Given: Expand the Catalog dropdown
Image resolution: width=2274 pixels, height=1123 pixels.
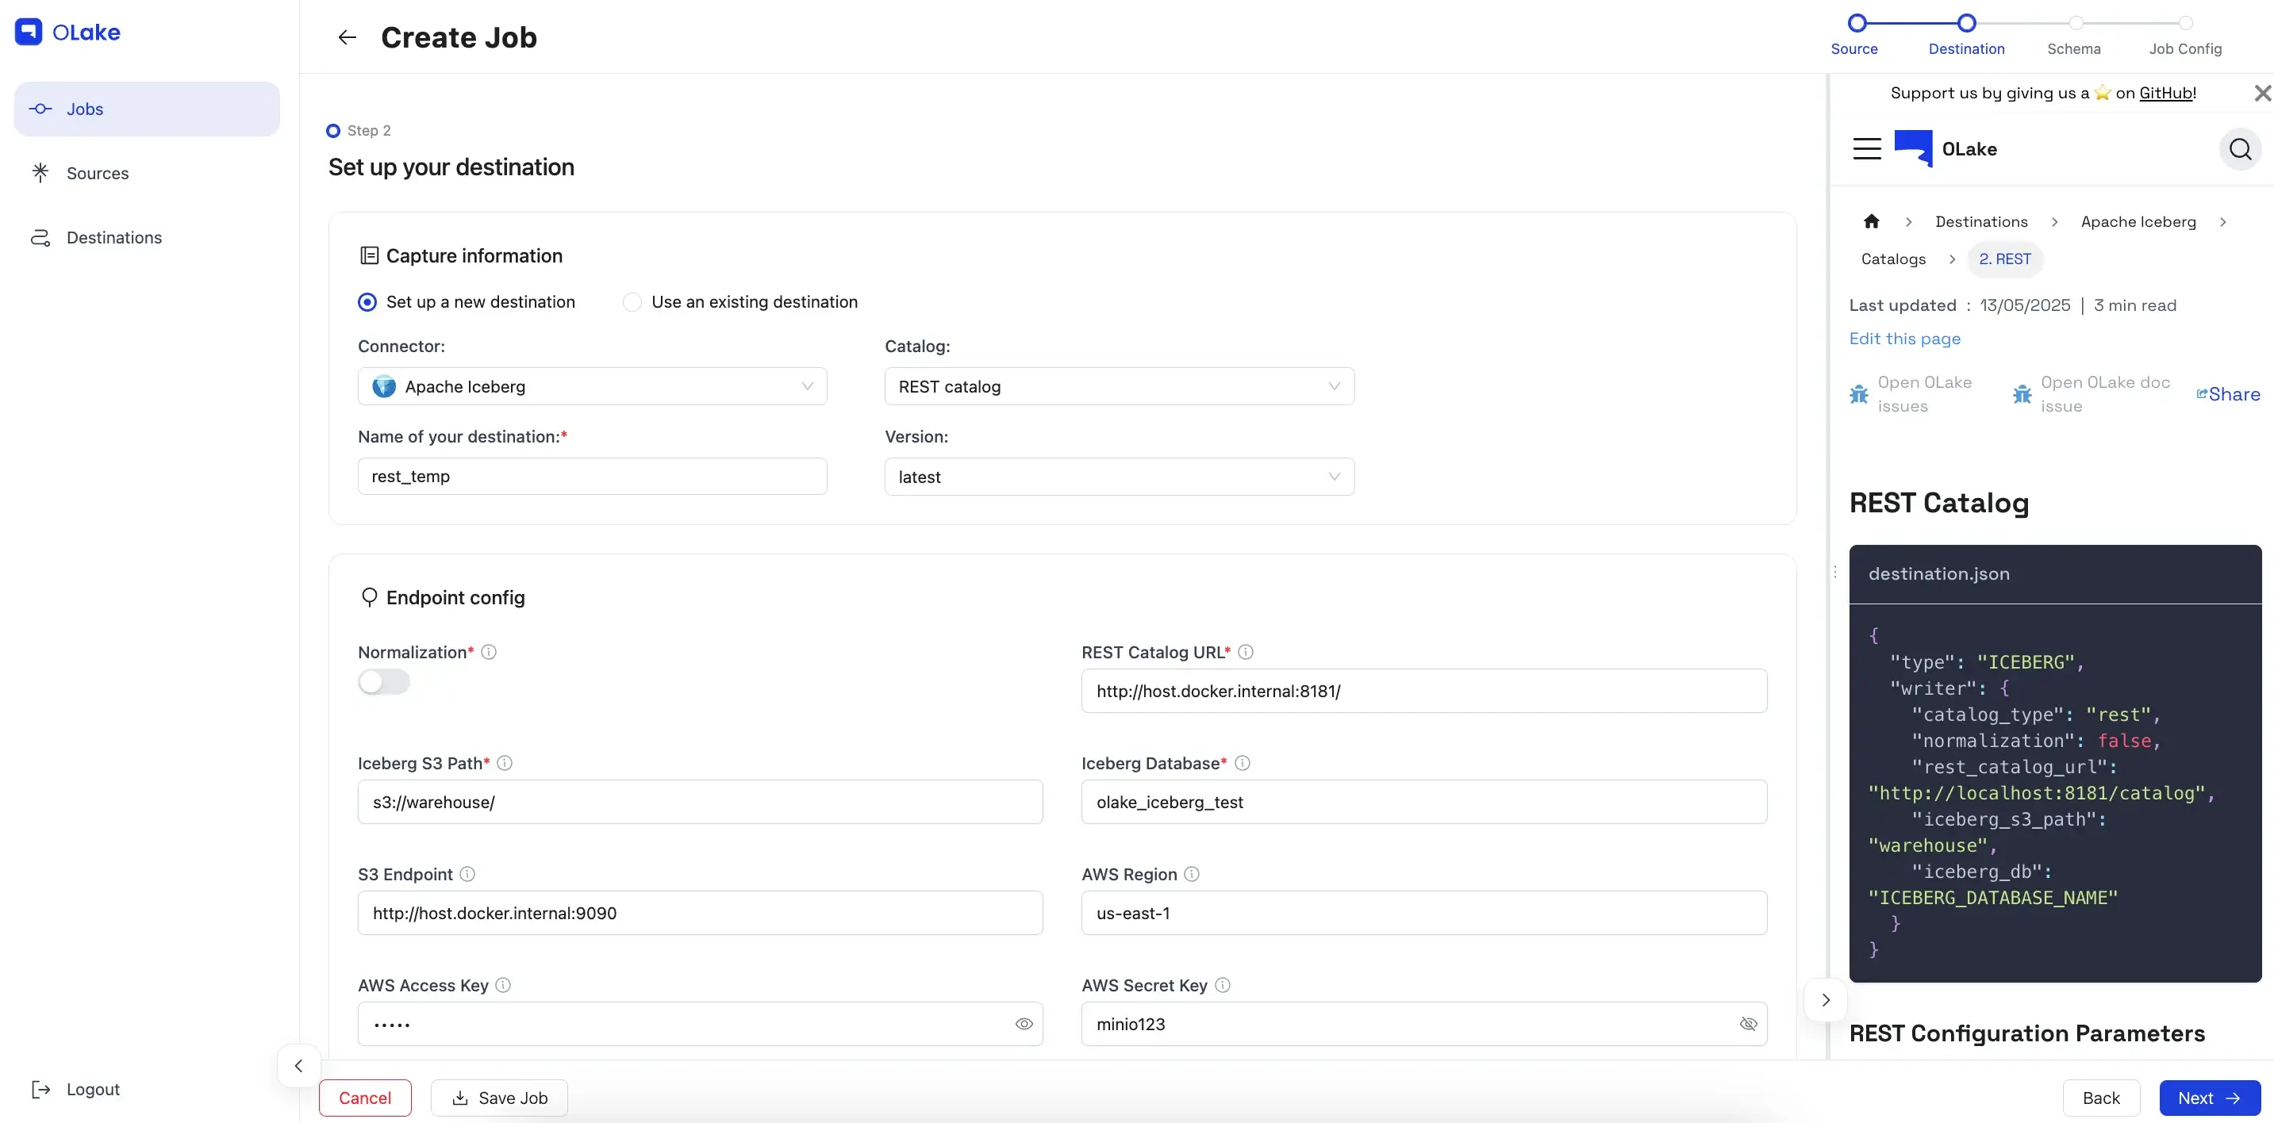Looking at the screenshot, I should [1119, 386].
